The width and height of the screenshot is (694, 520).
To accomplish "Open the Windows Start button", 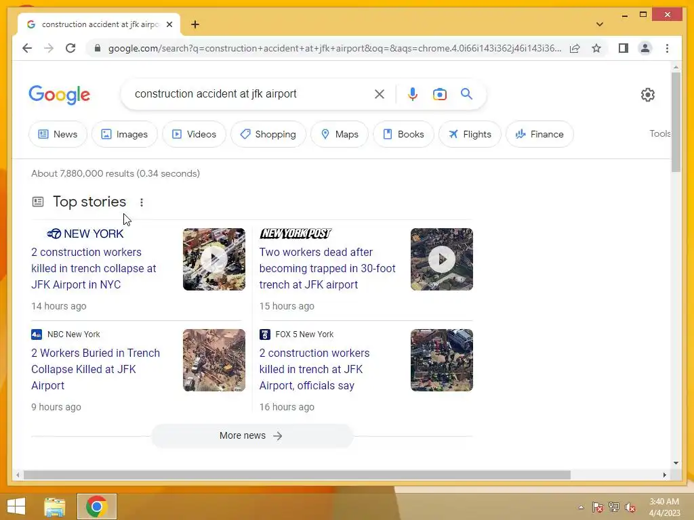I will point(16,506).
